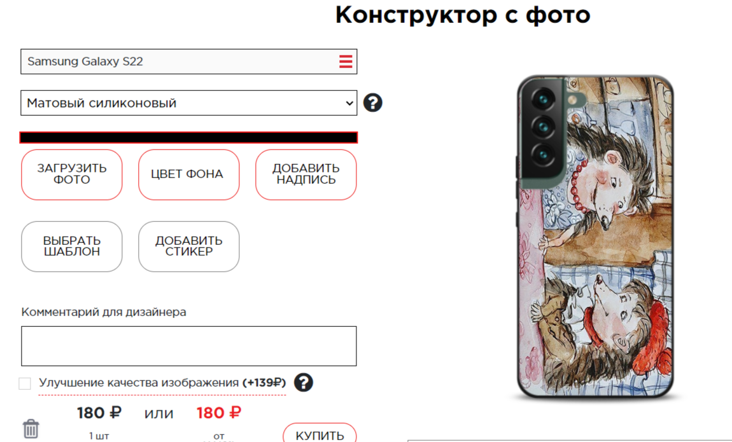Click the Купить button
This screenshot has width=732, height=442.
(320, 434)
